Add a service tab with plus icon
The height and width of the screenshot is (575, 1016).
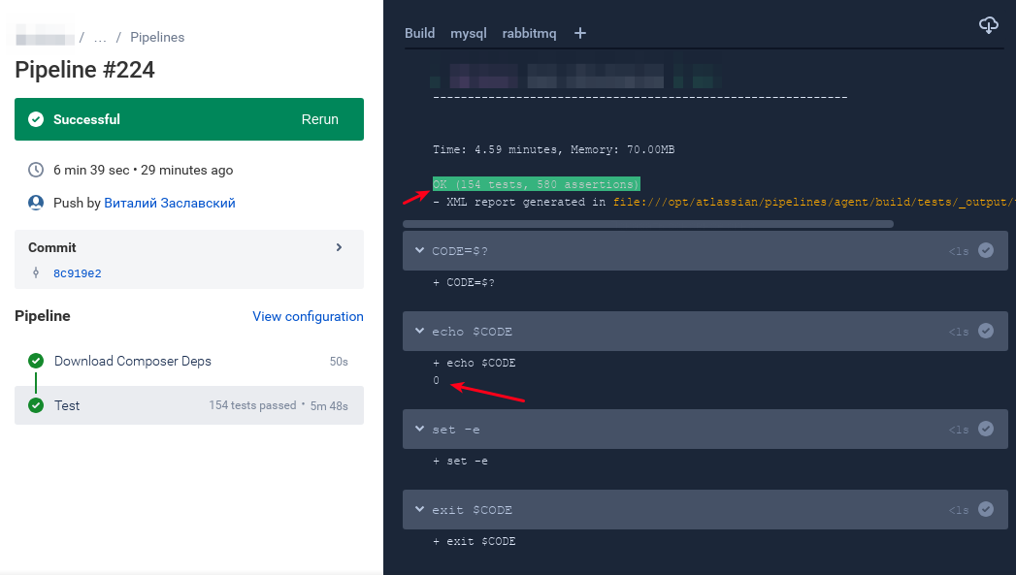[x=580, y=33]
